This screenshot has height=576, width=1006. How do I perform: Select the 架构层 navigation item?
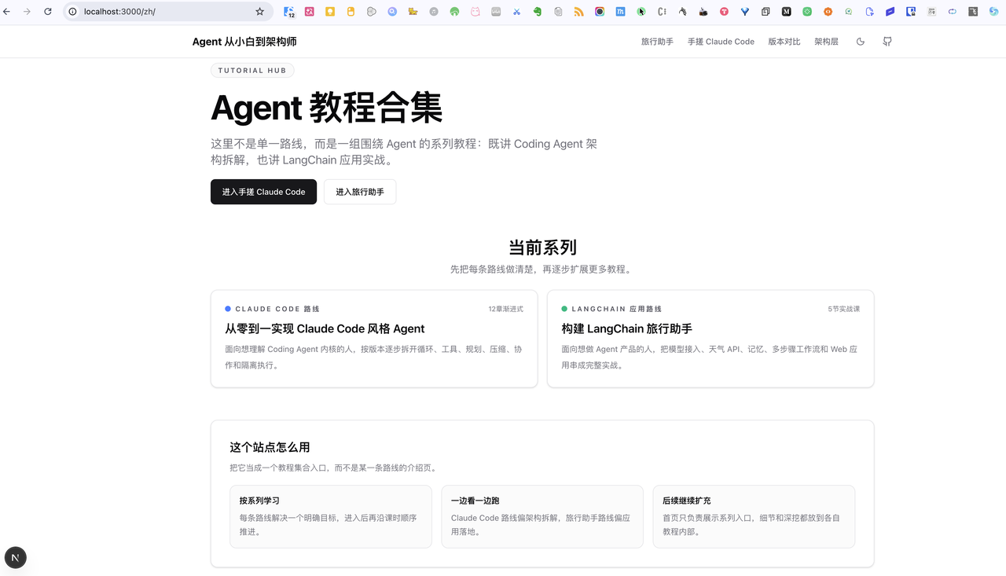click(x=826, y=41)
